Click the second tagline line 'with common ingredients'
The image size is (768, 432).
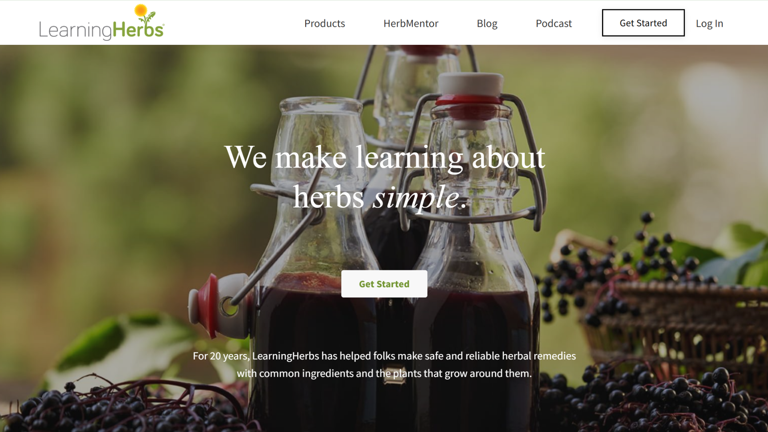pyautogui.click(x=384, y=373)
